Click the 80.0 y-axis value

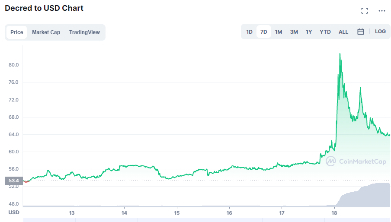tap(14, 65)
